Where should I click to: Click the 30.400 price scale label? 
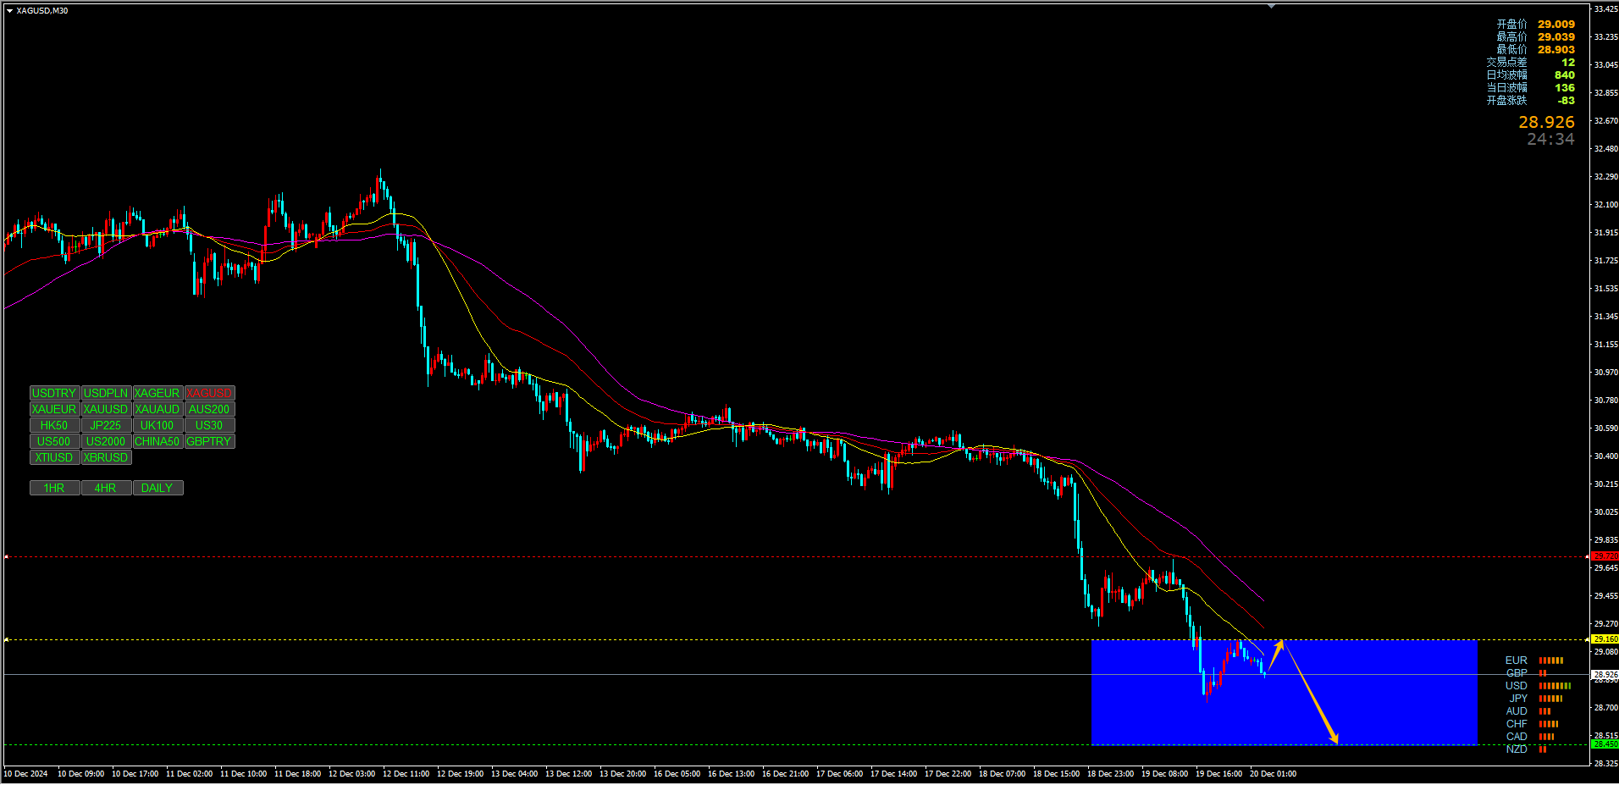click(x=1605, y=456)
